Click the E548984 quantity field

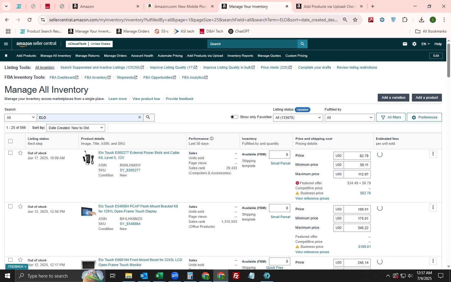click(x=280, y=208)
